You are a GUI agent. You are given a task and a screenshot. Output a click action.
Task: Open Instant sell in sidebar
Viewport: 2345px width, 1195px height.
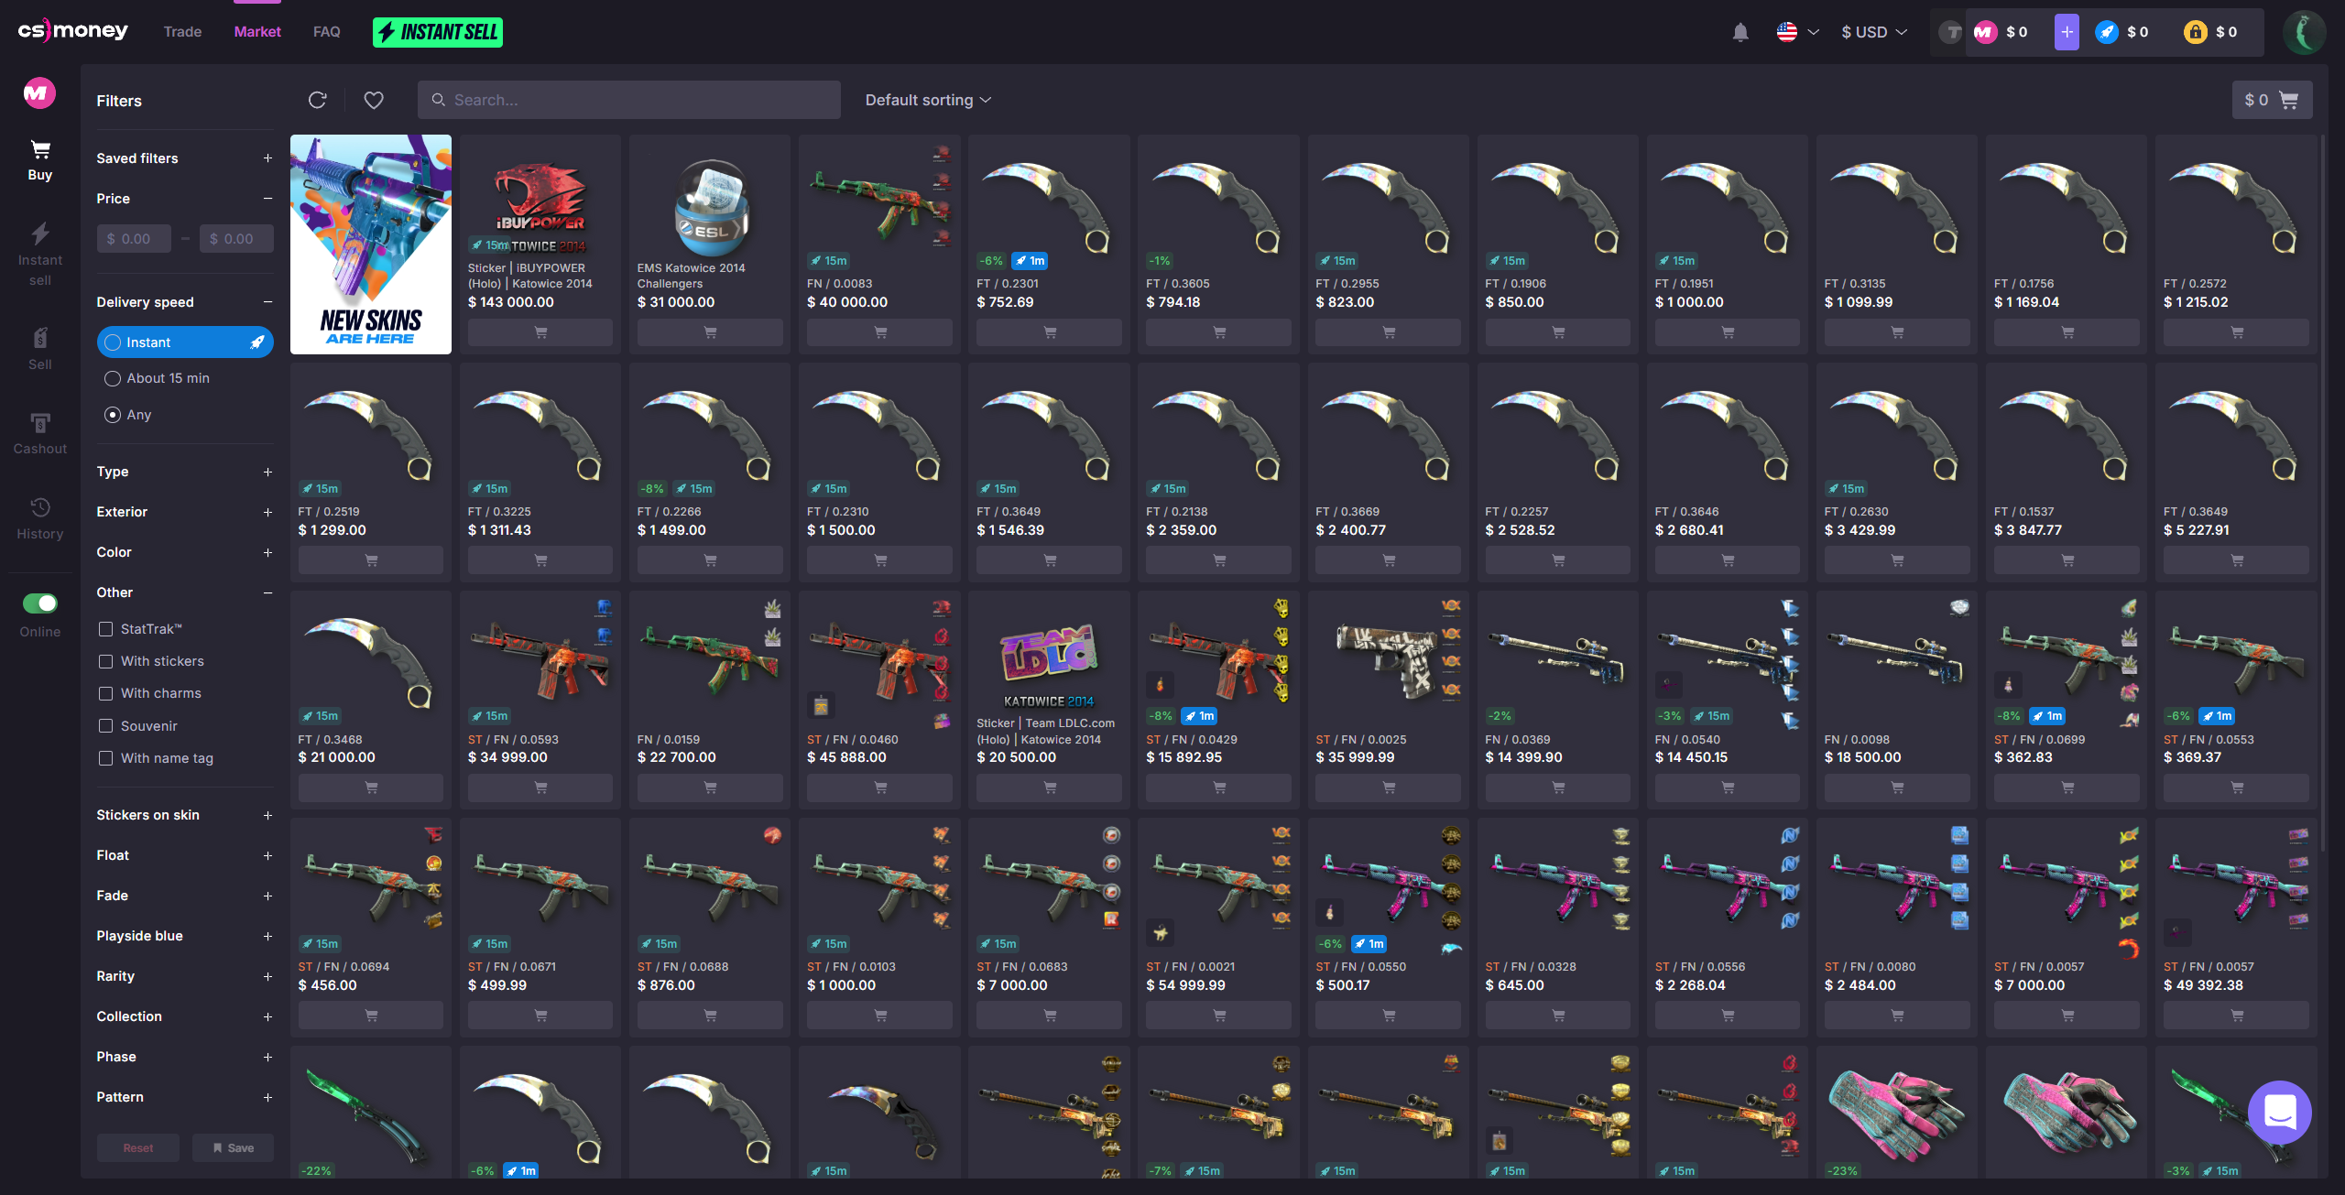[x=40, y=255]
